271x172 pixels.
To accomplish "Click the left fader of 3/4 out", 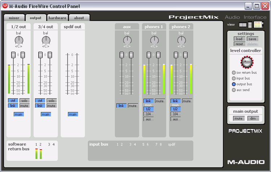I will point(40,55).
